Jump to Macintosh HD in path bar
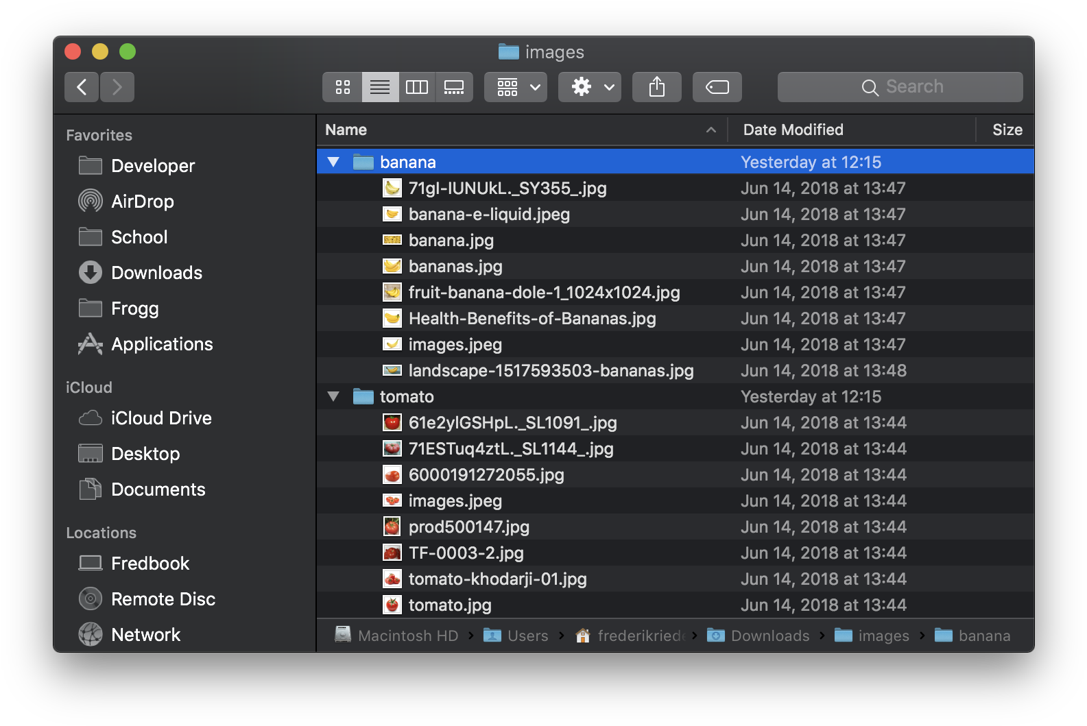The width and height of the screenshot is (1087, 726). click(x=407, y=636)
